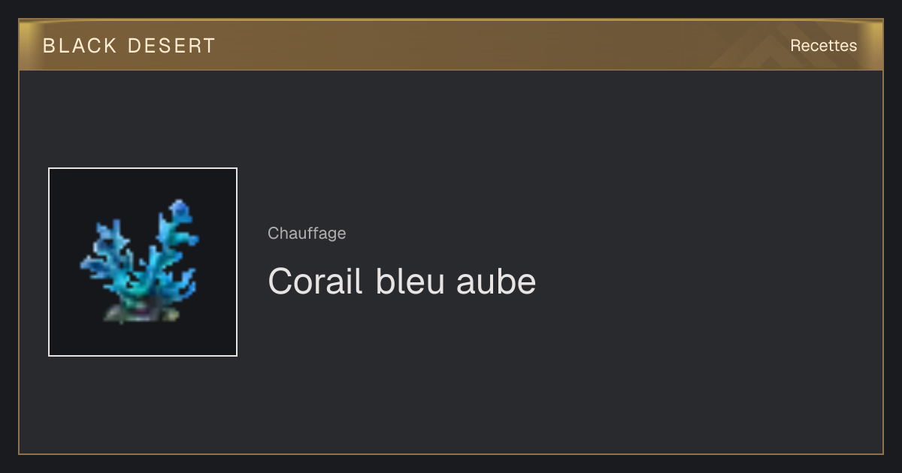Viewport: 902px width, 473px height.
Task: Go to the Recettes section
Action: pyautogui.click(x=823, y=46)
